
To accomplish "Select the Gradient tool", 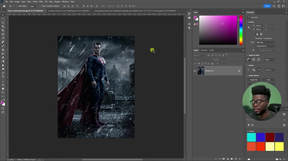I will tap(3, 61).
